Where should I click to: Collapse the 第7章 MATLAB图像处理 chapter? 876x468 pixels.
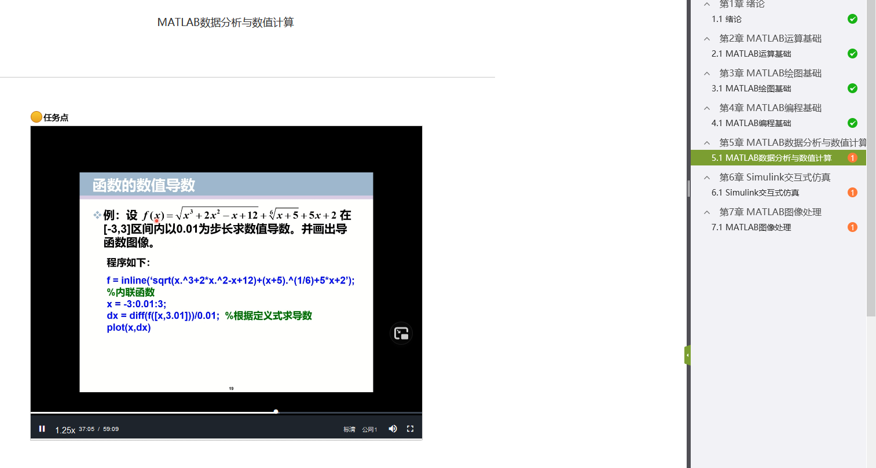pyautogui.click(x=707, y=212)
